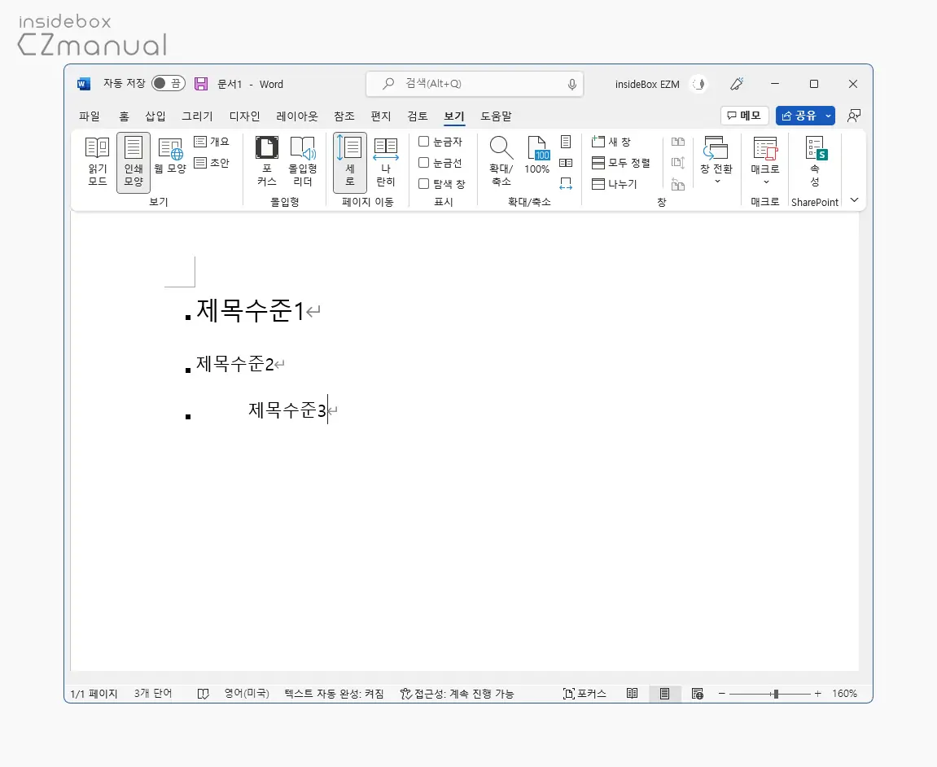This screenshot has height=767, width=937.
Task: Select Print Layout (인쇄 모양) view
Action: (134, 161)
